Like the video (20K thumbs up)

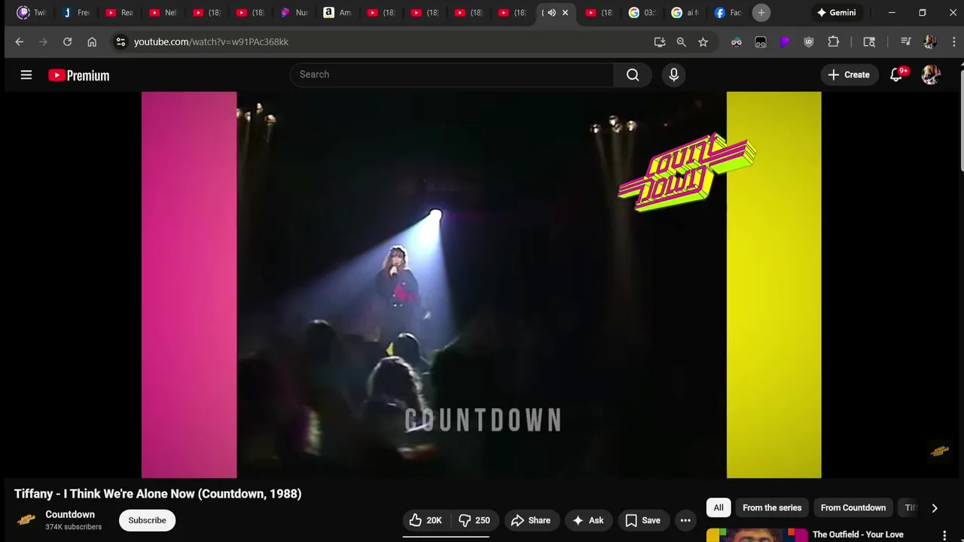(425, 520)
